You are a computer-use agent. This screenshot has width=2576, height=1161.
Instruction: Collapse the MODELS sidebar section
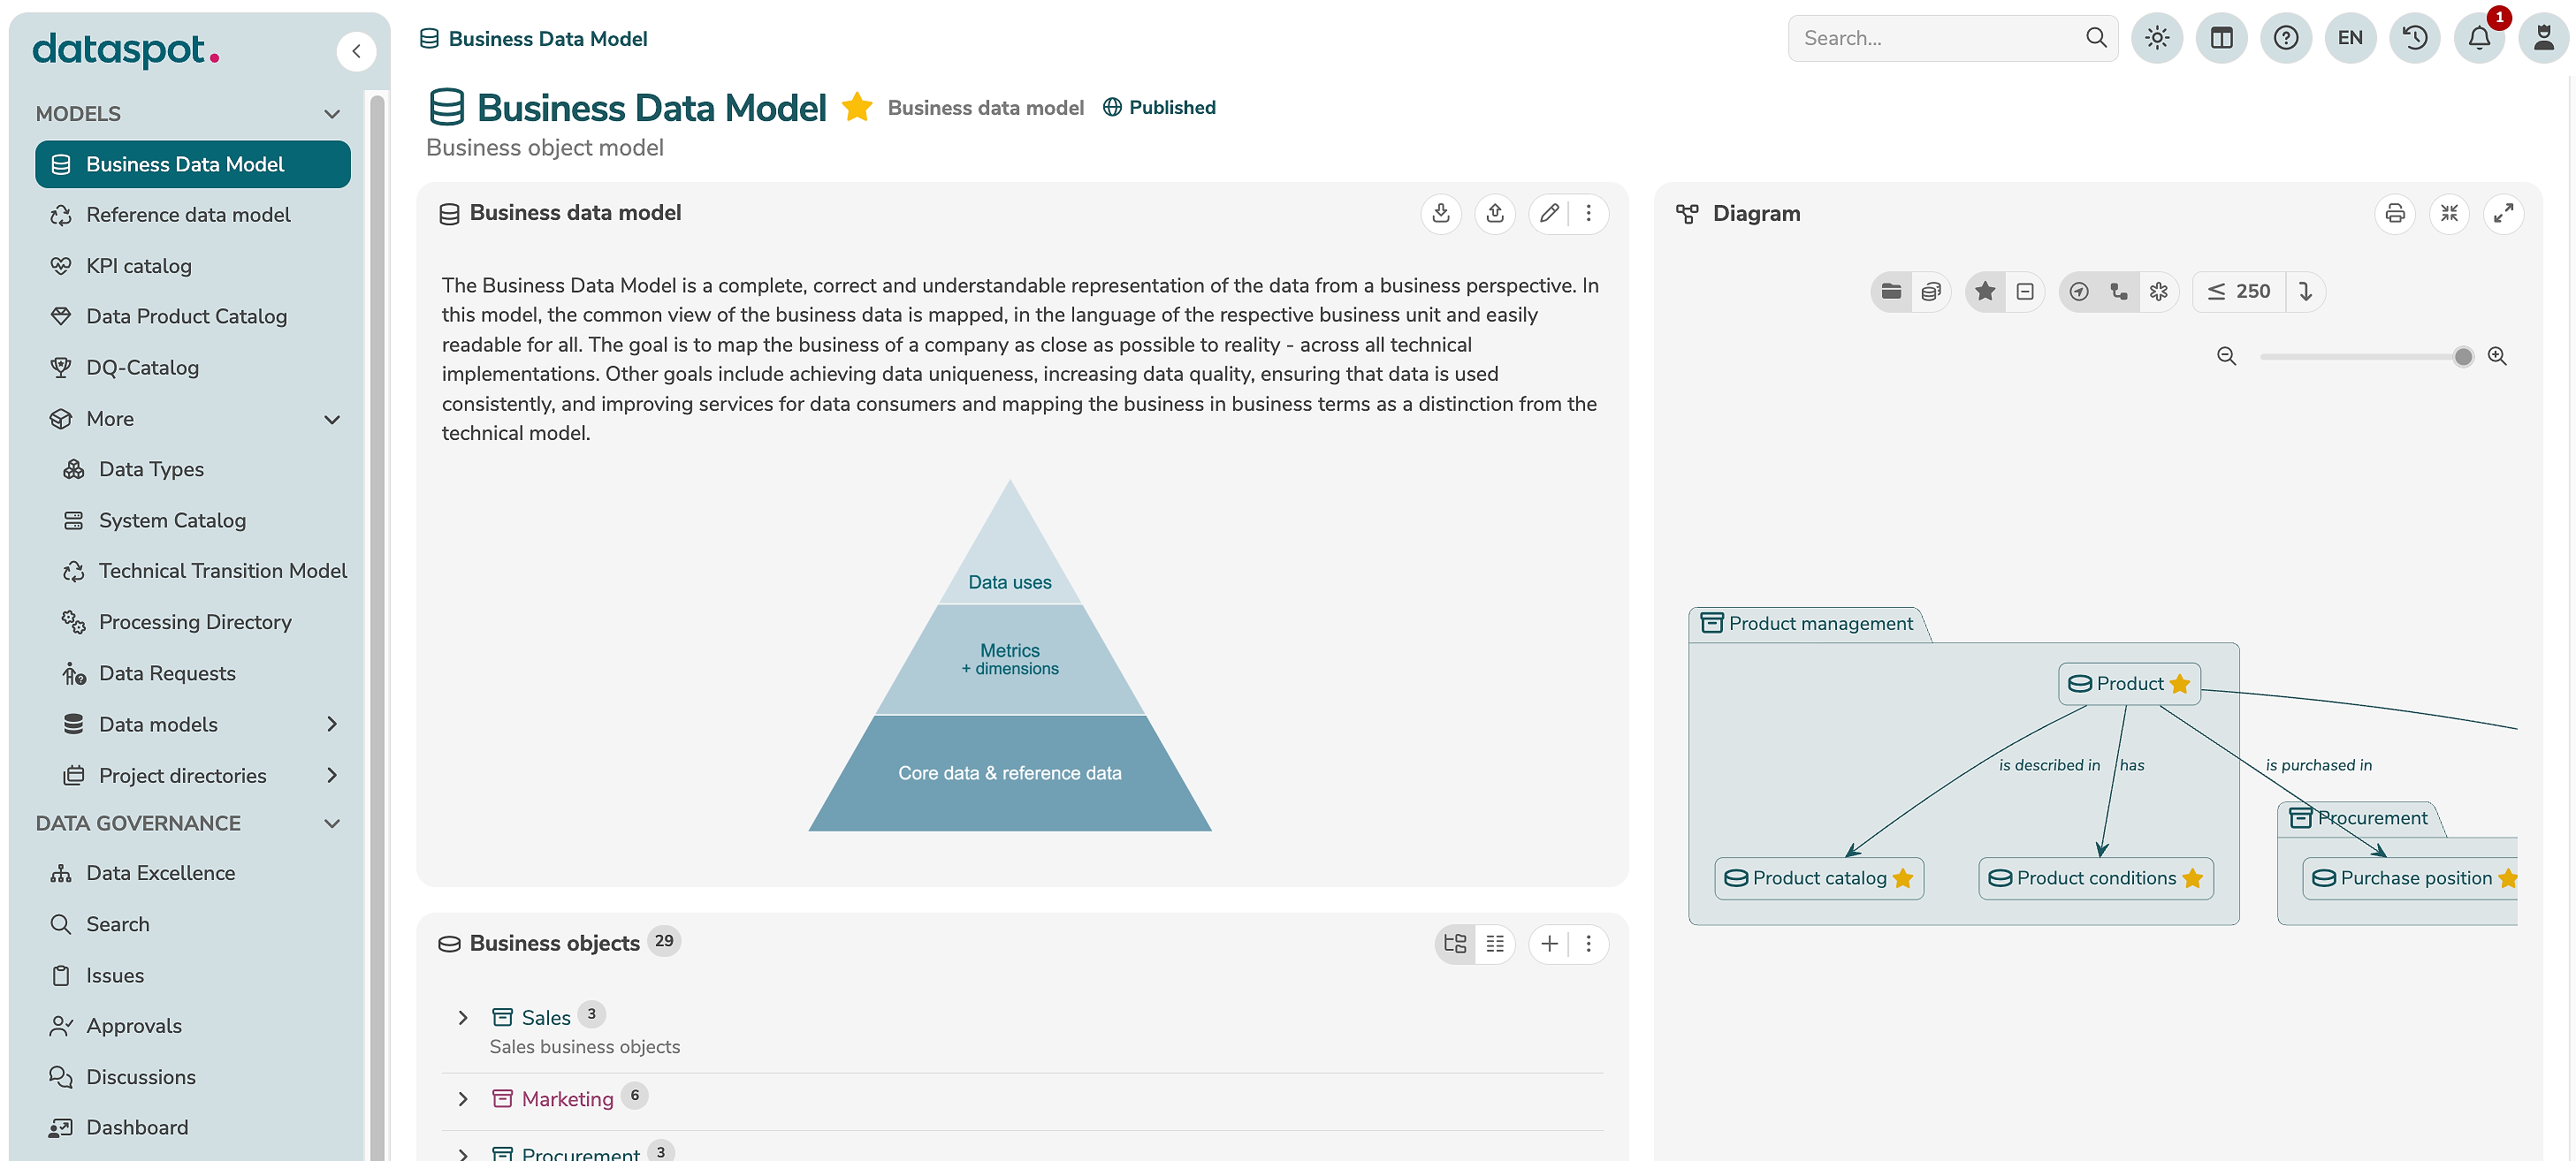332,114
